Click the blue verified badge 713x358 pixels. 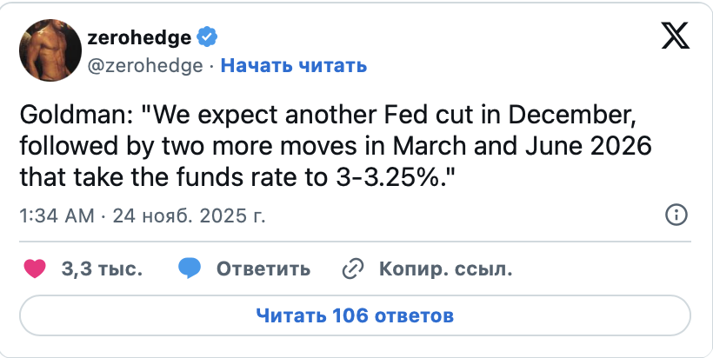(207, 36)
